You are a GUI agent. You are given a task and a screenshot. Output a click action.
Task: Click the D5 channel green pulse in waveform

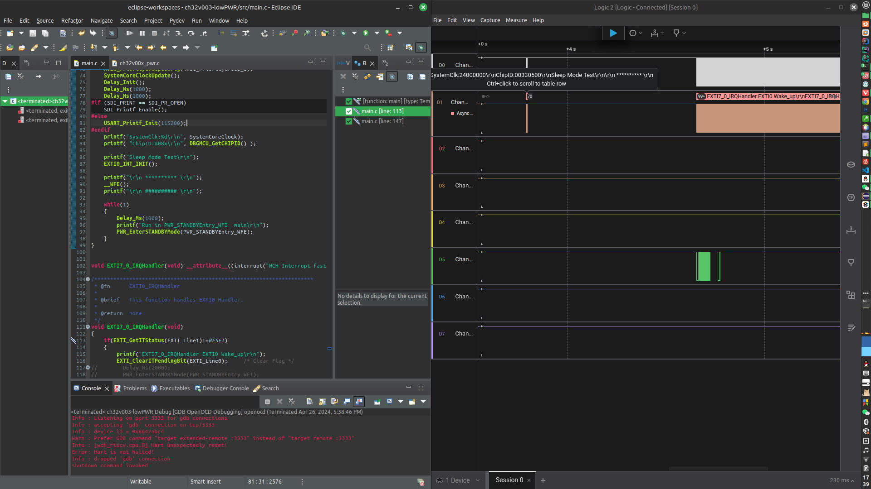pyautogui.click(x=705, y=266)
